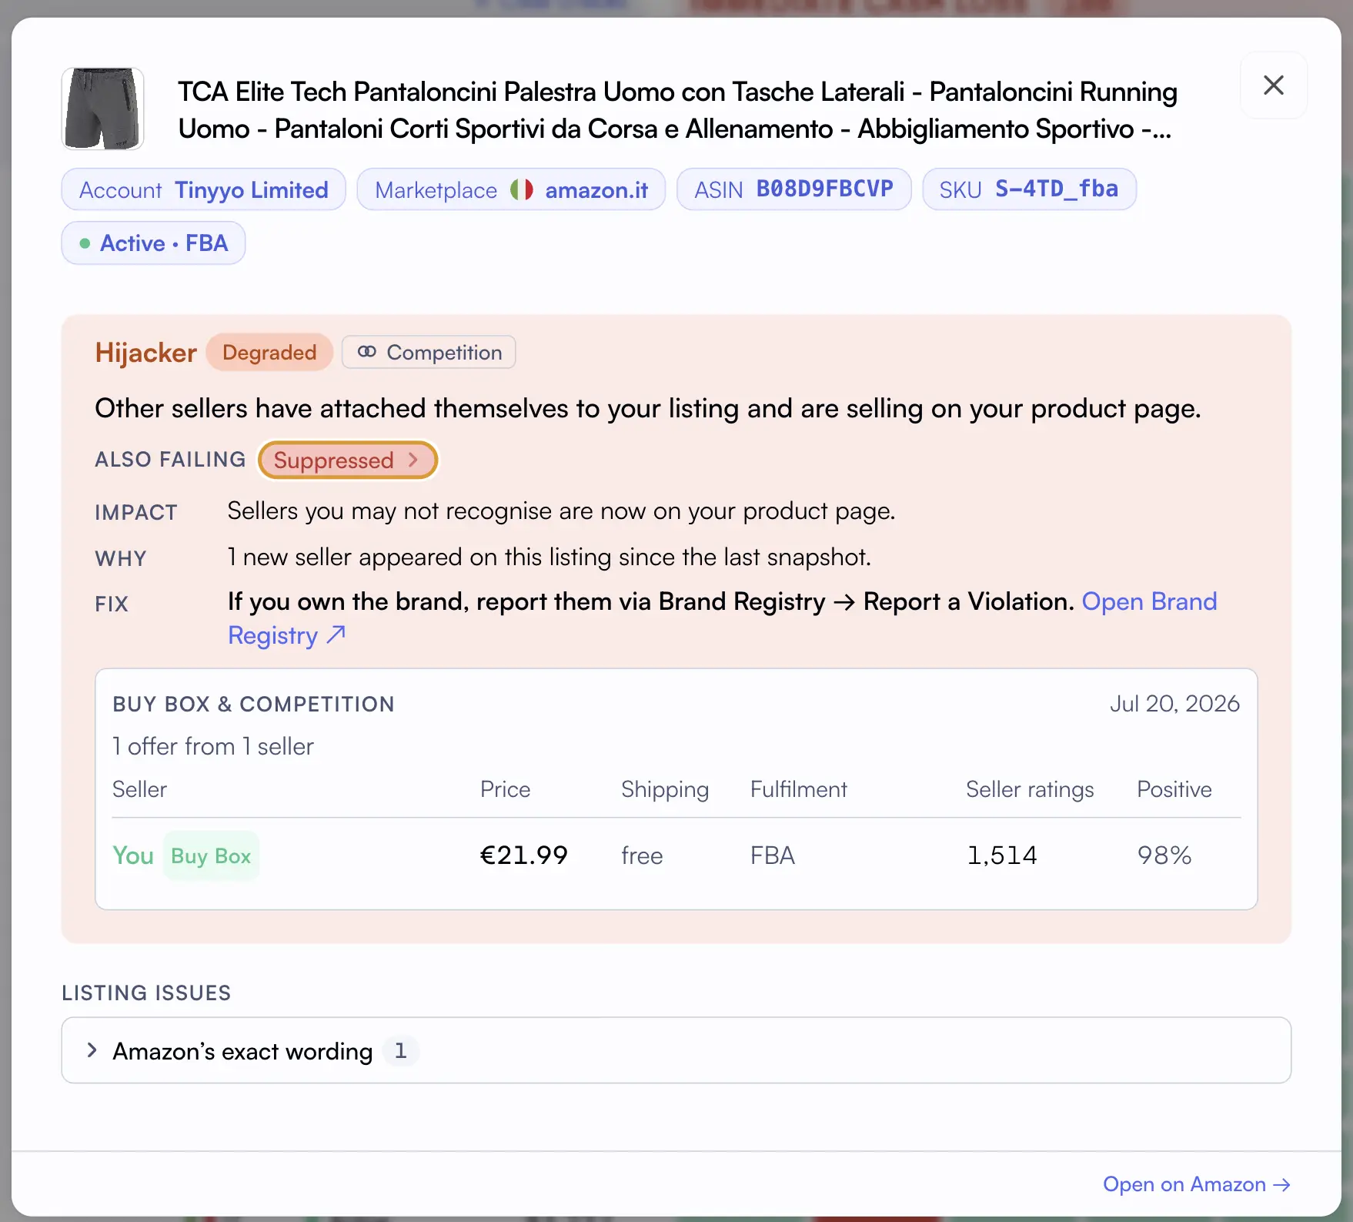
Task: Click the Positive column header
Action: coord(1174,789)
